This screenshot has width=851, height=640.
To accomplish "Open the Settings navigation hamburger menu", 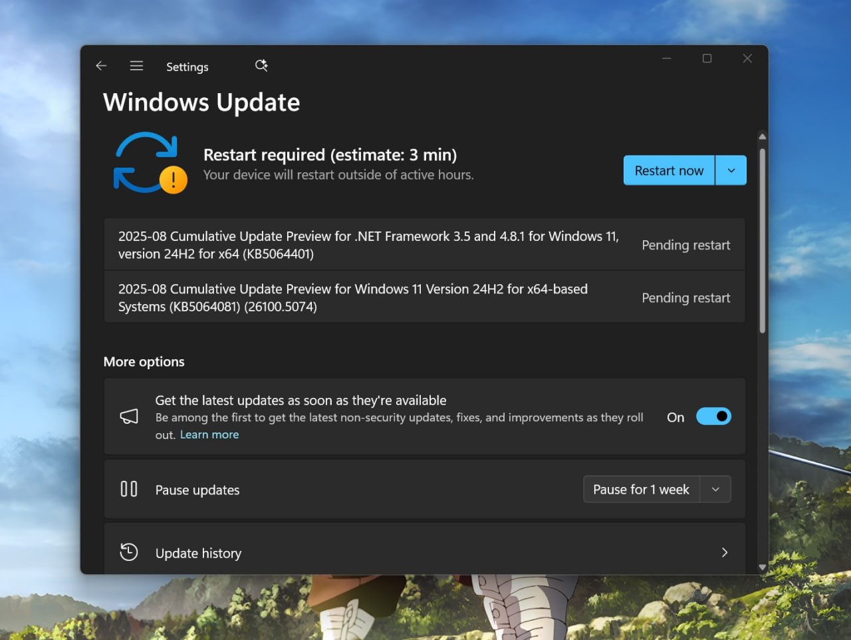I will 136,66.
